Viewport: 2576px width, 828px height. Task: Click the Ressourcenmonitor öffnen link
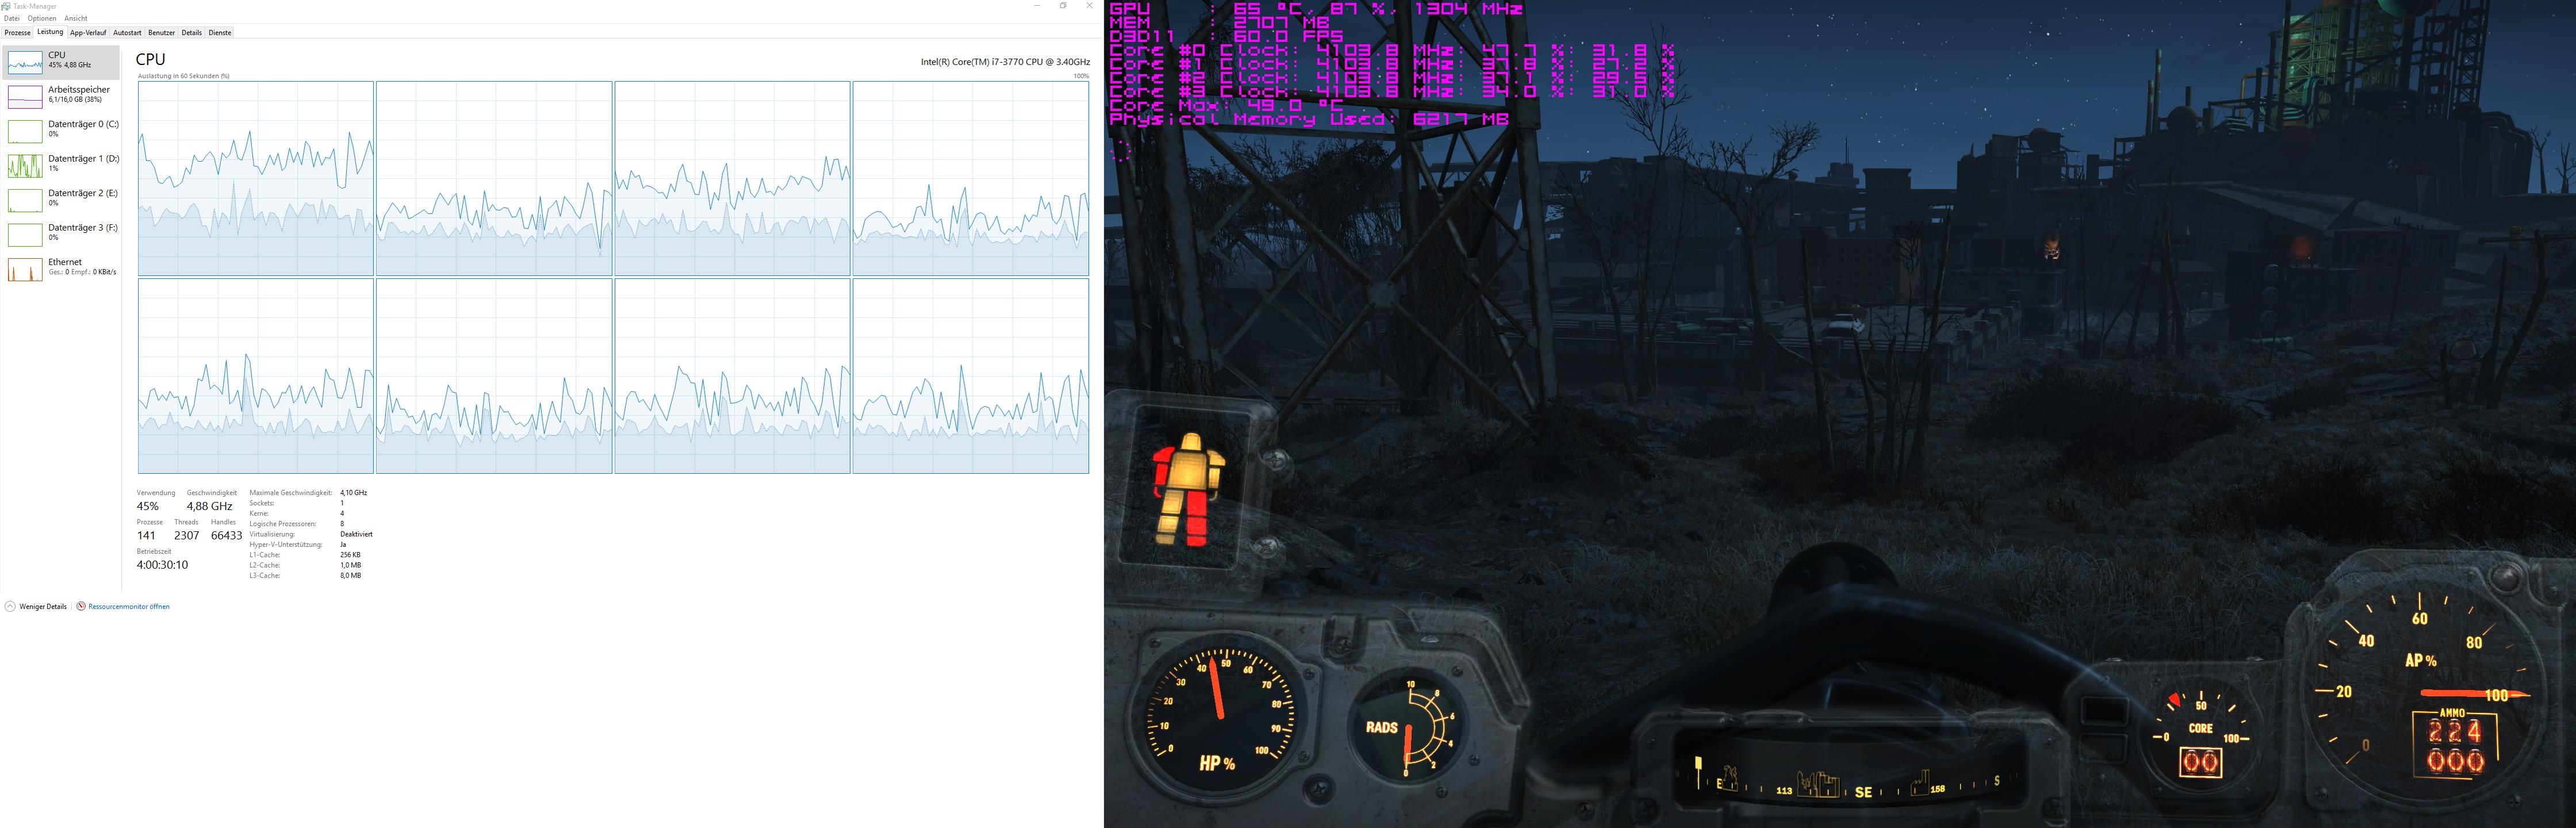tap(129, 606)
